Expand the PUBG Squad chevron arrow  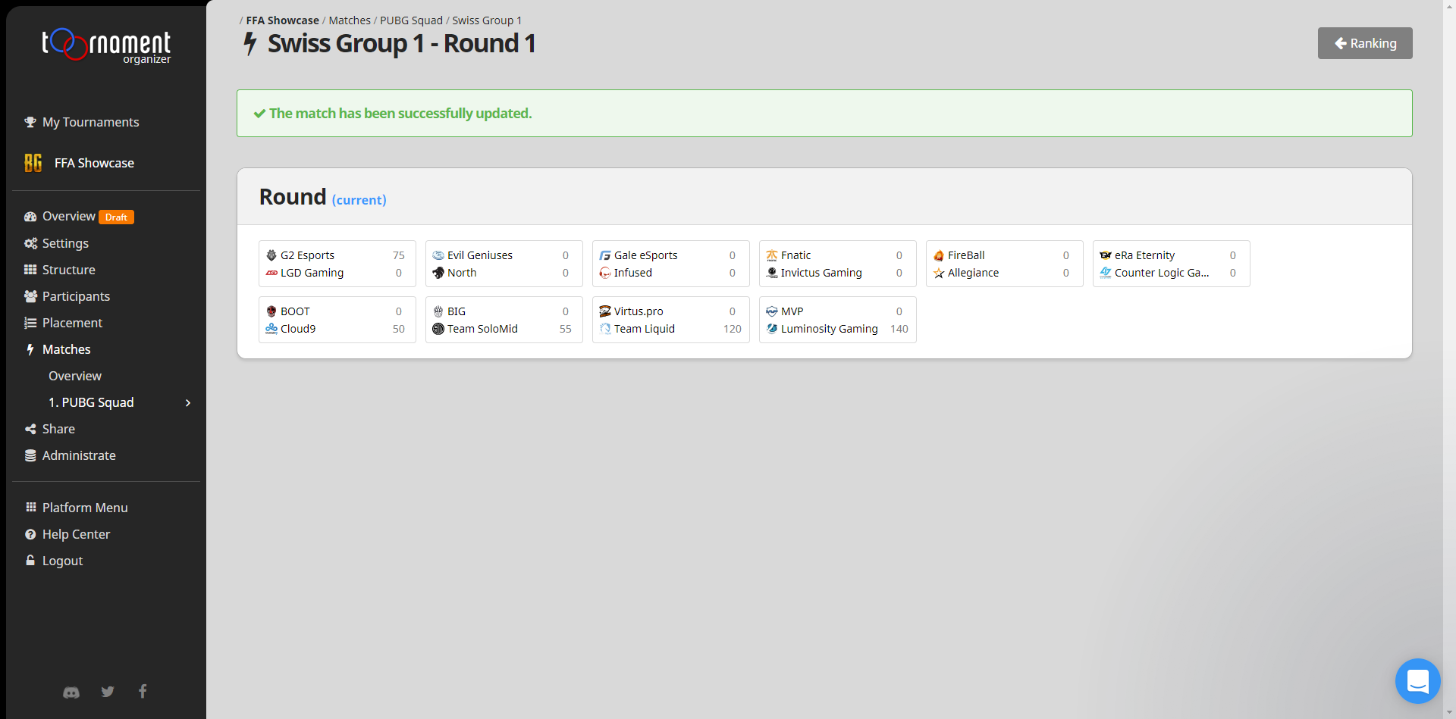[188, 402]
